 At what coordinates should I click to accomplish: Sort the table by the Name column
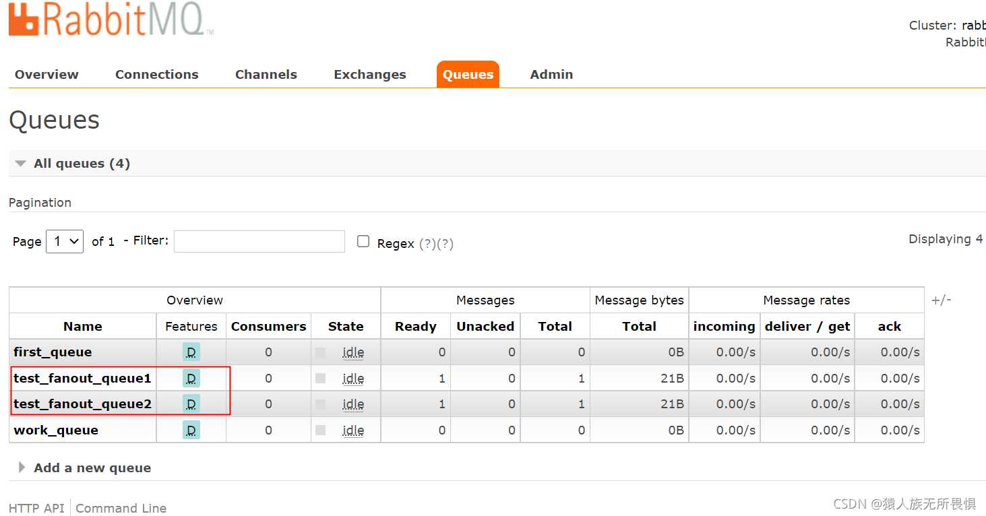[x=83, y=327]
